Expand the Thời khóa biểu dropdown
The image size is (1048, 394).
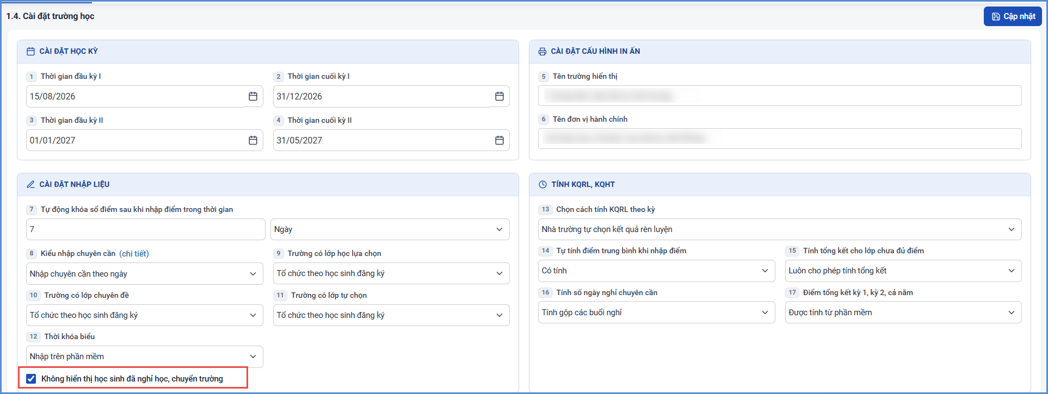(145, 357)
